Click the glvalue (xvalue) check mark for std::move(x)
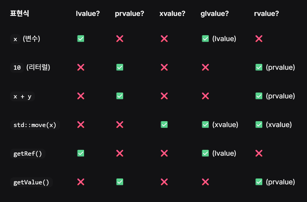307x202 pixels. click(x=205, y=124)
